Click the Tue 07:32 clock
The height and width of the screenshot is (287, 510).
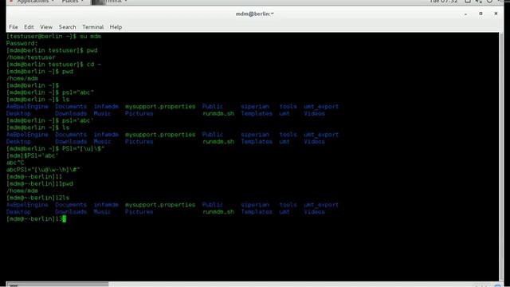click(443, 2)
